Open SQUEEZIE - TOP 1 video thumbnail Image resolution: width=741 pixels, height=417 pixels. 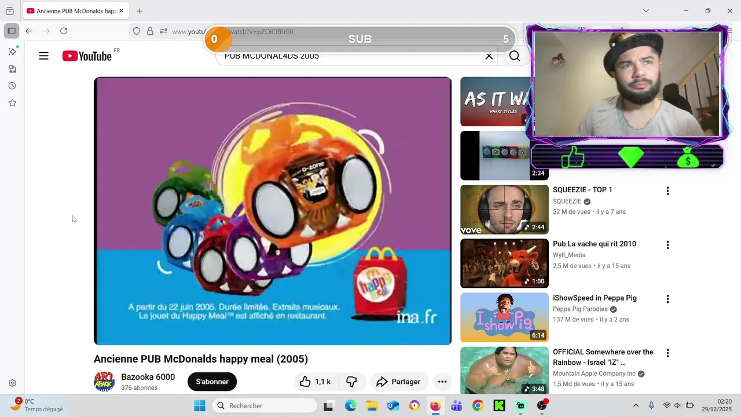(x=504, y=210)
